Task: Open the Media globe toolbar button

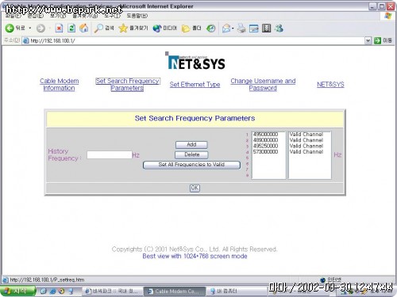Action: (x=164, y=28)
